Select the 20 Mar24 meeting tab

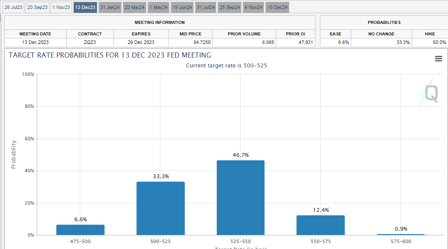(134, 7)
